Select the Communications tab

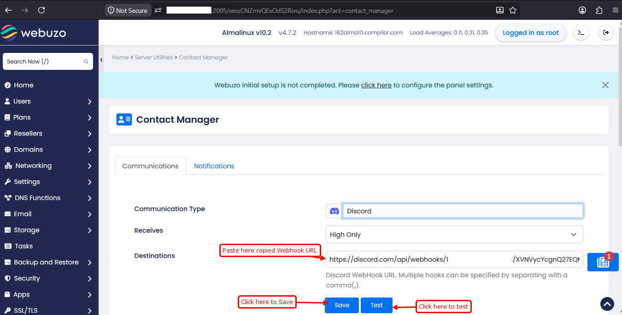150,166
